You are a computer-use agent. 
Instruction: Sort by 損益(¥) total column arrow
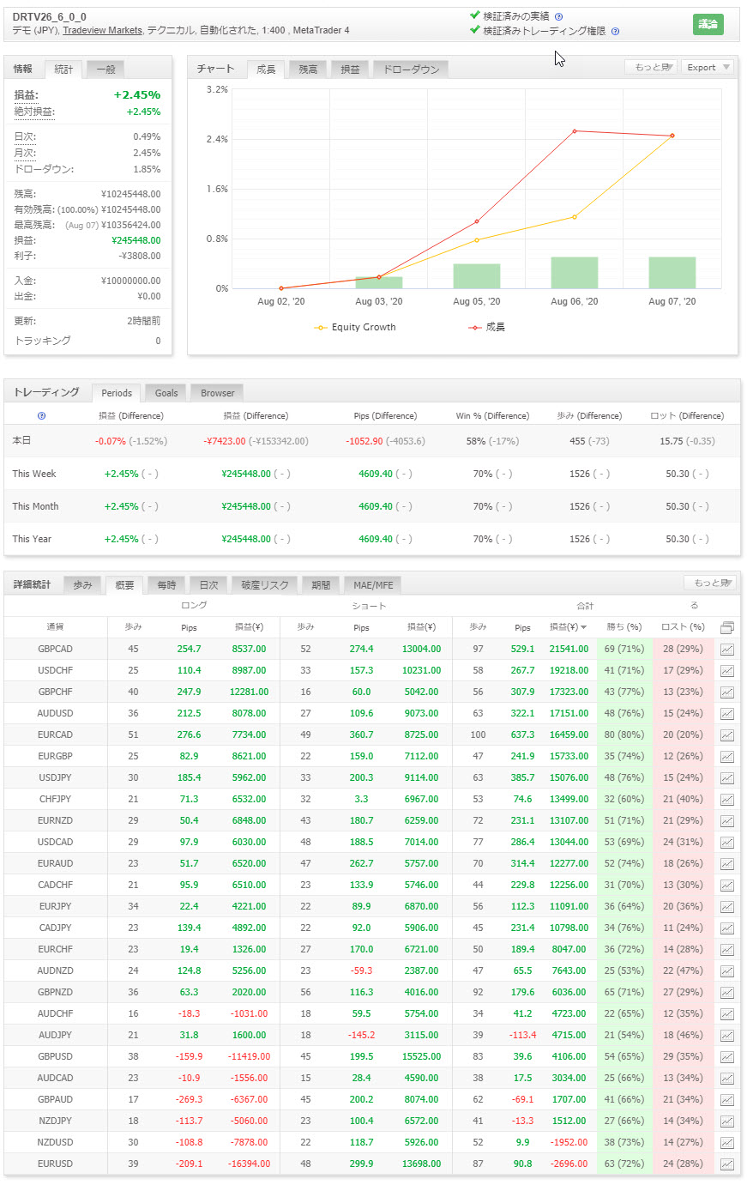[584, 627]
